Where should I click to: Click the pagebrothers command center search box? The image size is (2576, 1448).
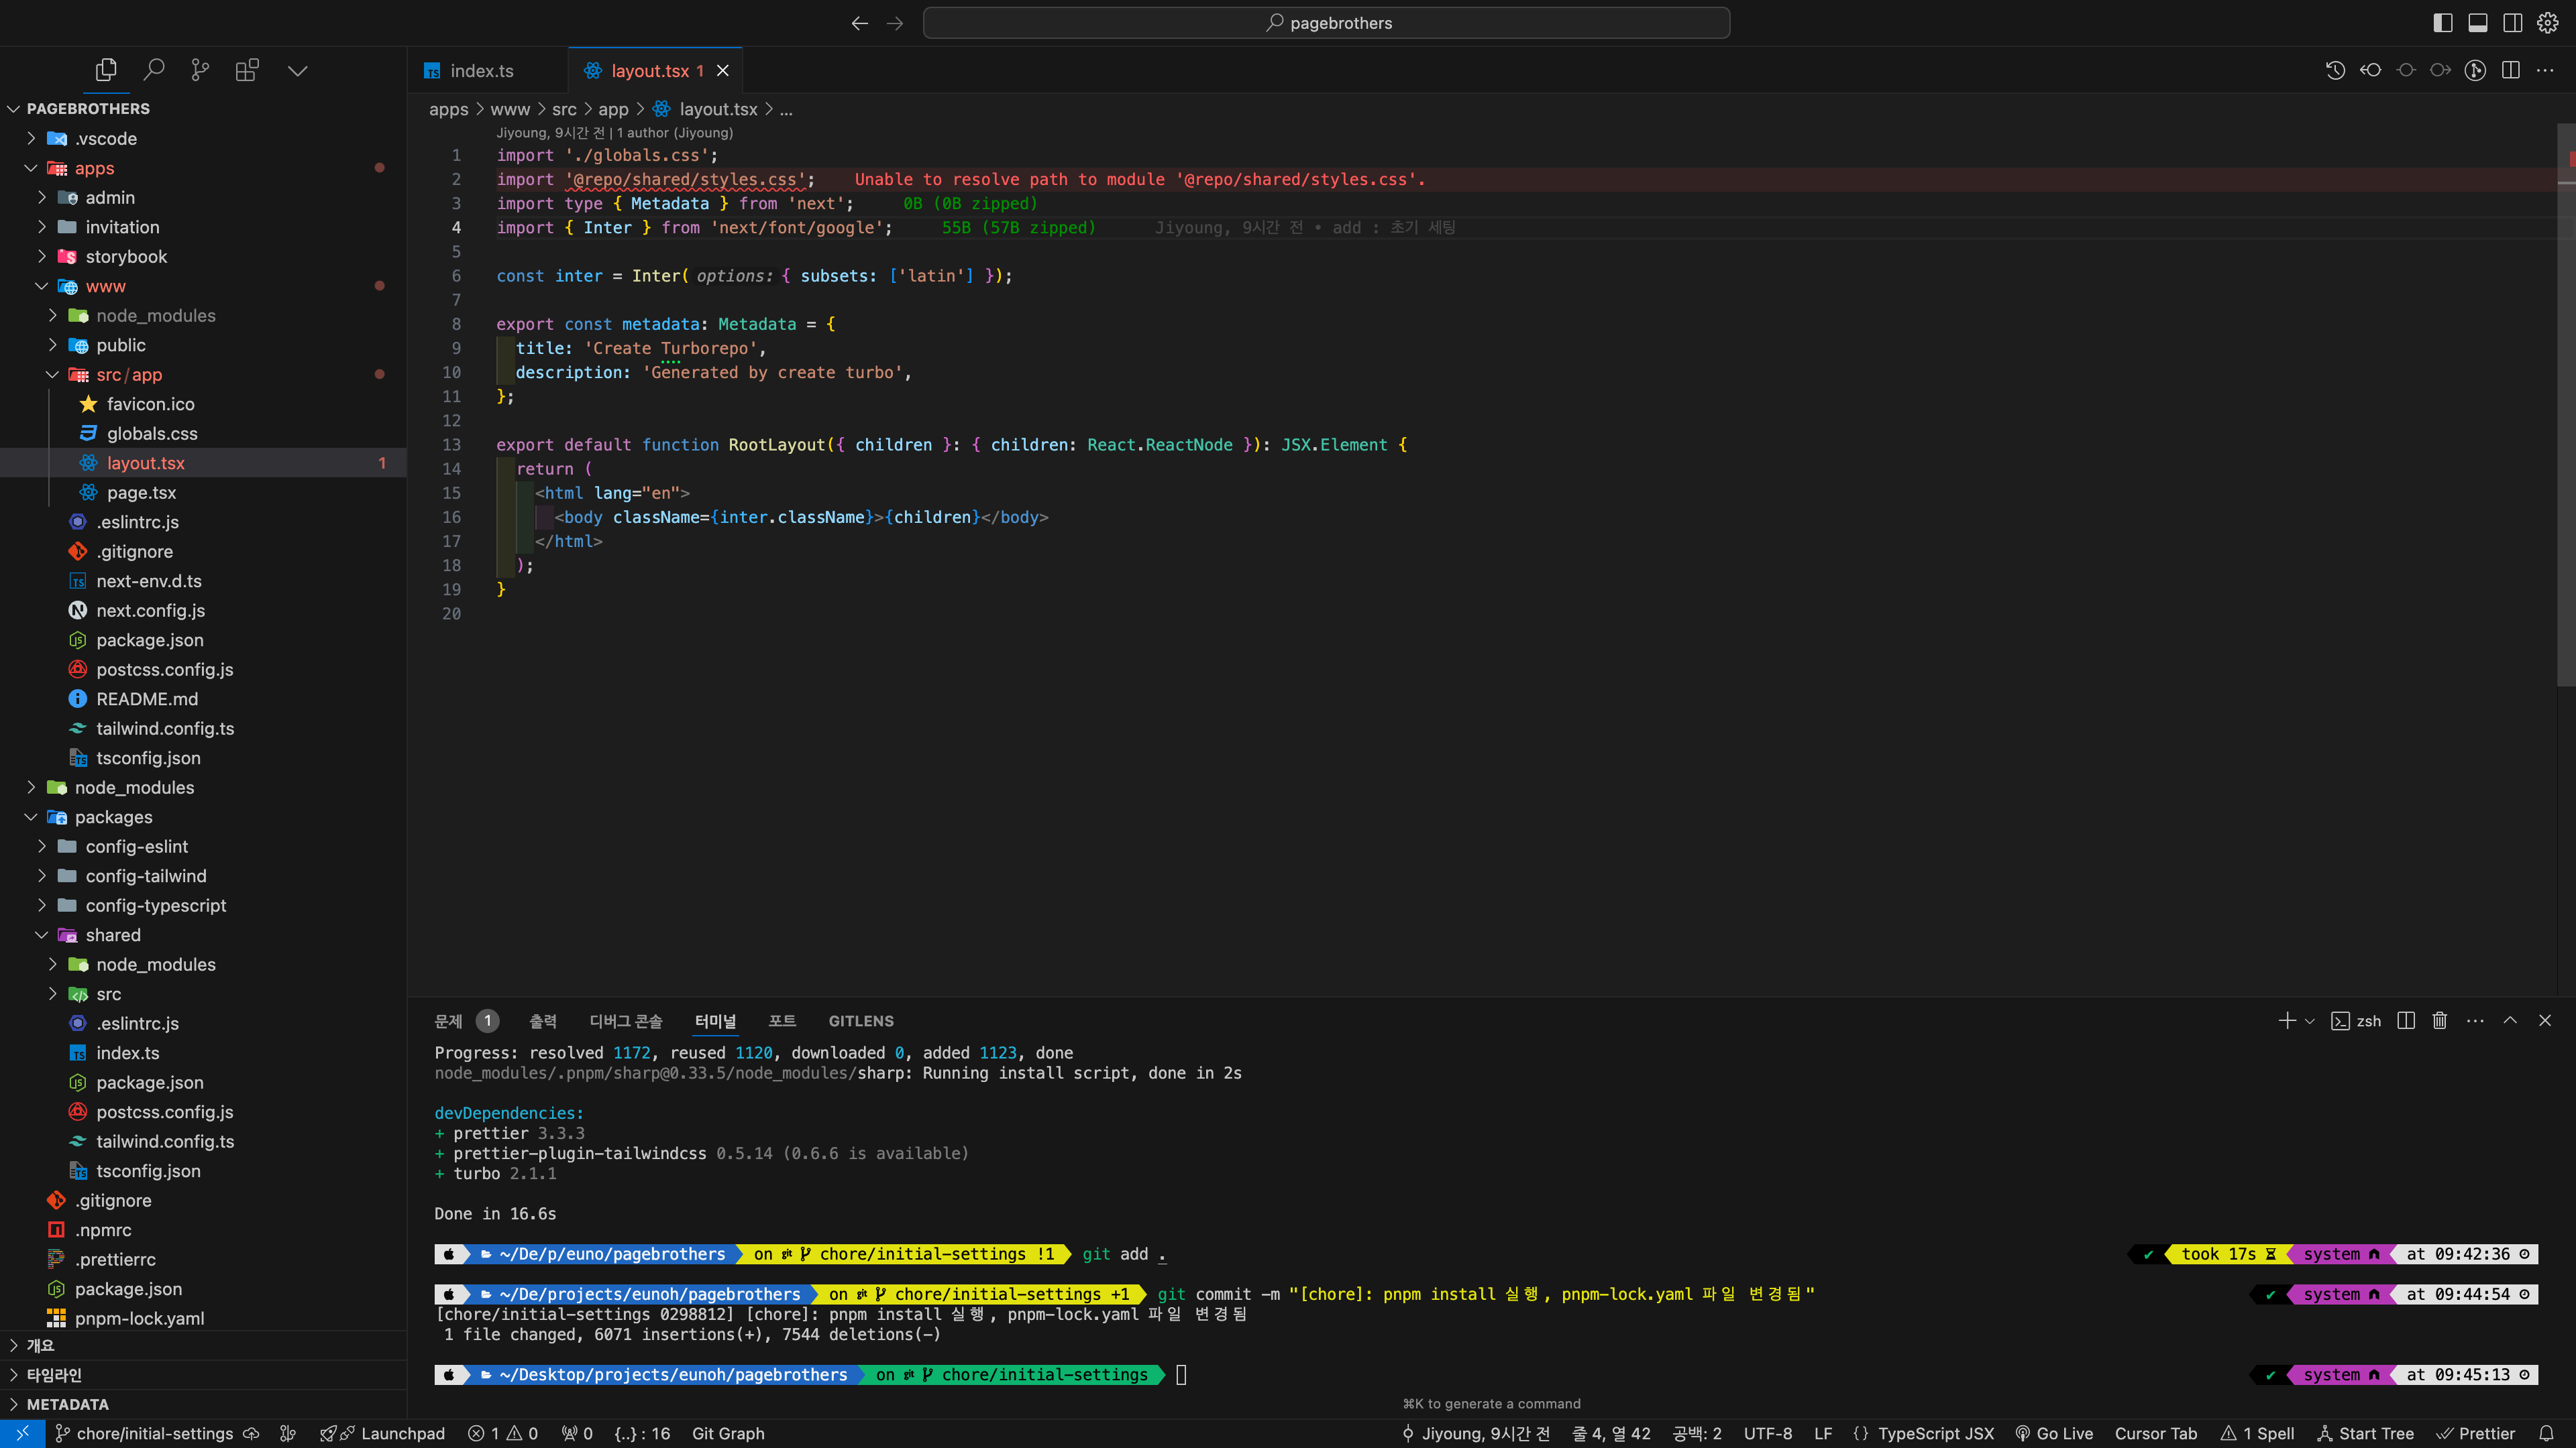point(1326,22)
